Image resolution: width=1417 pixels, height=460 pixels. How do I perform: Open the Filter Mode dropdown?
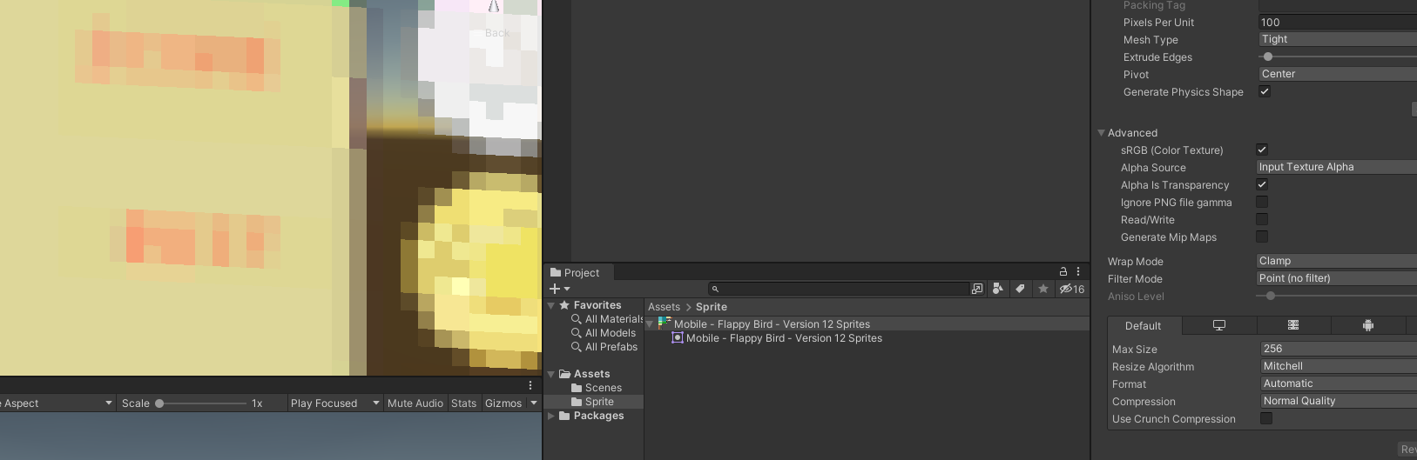(1337, 278)
